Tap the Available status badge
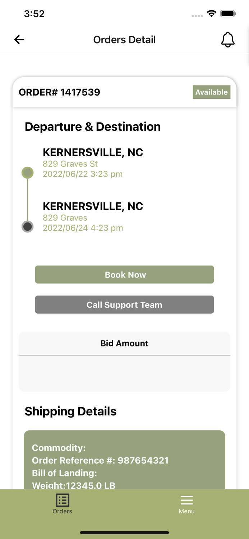This screenshot has height=539, width=249. (x=211, y=92)
